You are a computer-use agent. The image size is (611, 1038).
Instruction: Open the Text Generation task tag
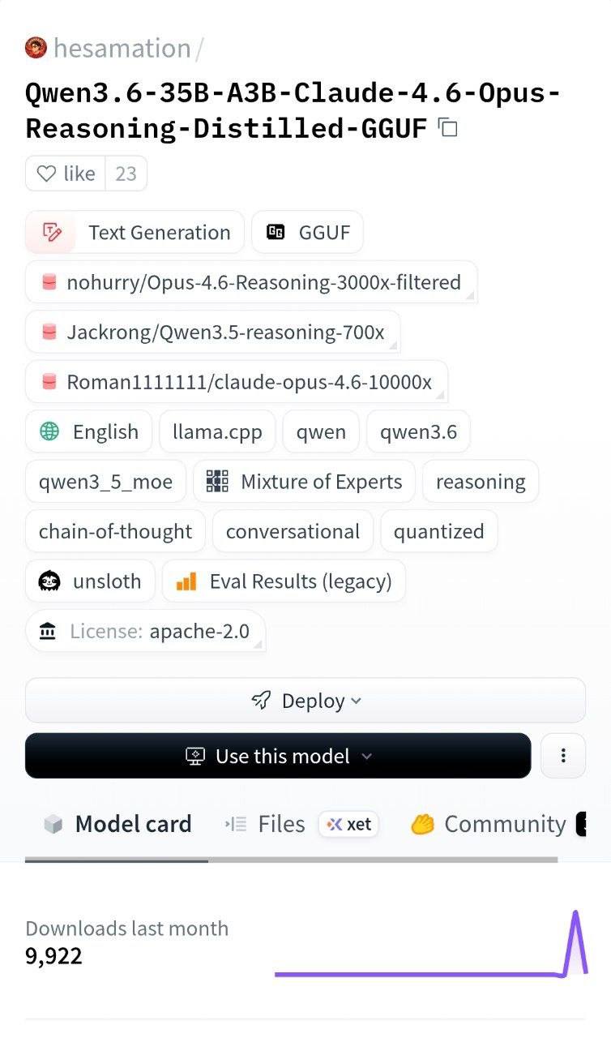click(x=135, y=233)
